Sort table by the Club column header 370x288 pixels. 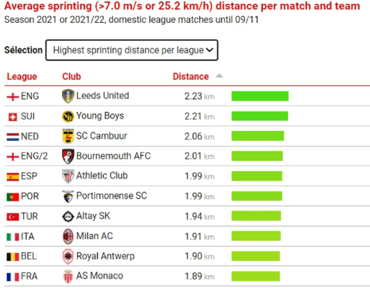72,77
